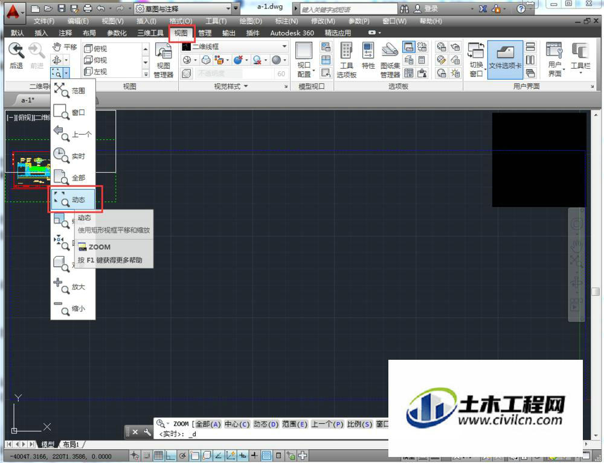Click 全部(A) option in command line
The width and height of the screenshot is (604, 463).
(x=208, y=424)
